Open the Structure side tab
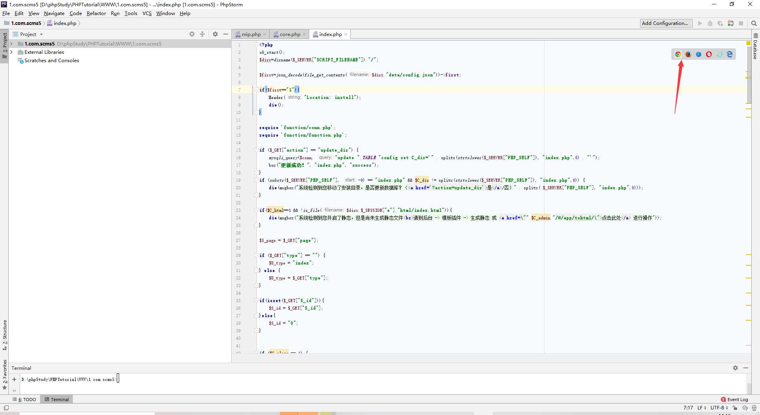760x415 pixels. [4, 335]
